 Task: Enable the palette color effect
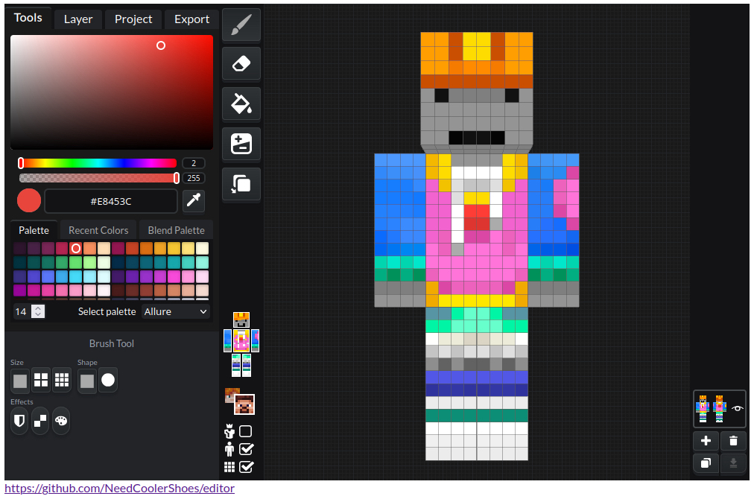[61, 420]
